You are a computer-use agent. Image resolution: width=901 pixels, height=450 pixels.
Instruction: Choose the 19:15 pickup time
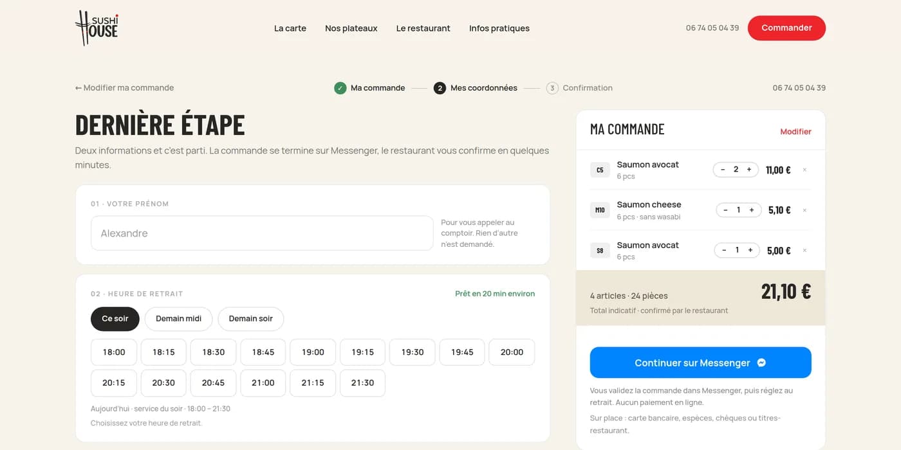coord(363,352)
